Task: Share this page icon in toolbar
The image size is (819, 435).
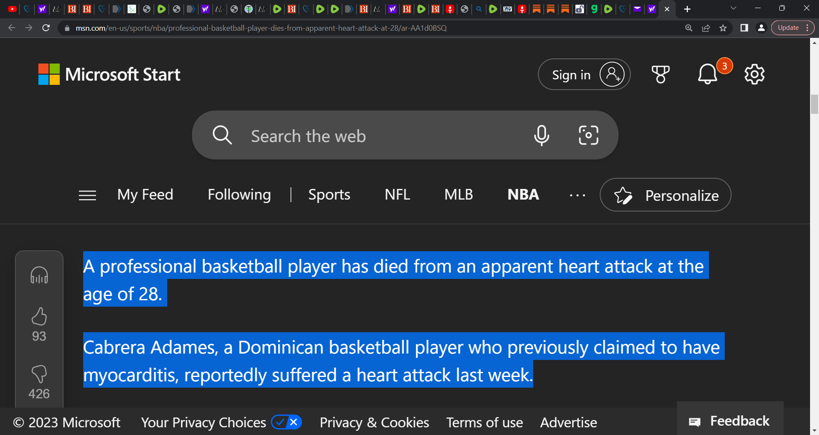Action: pos(706,28)
